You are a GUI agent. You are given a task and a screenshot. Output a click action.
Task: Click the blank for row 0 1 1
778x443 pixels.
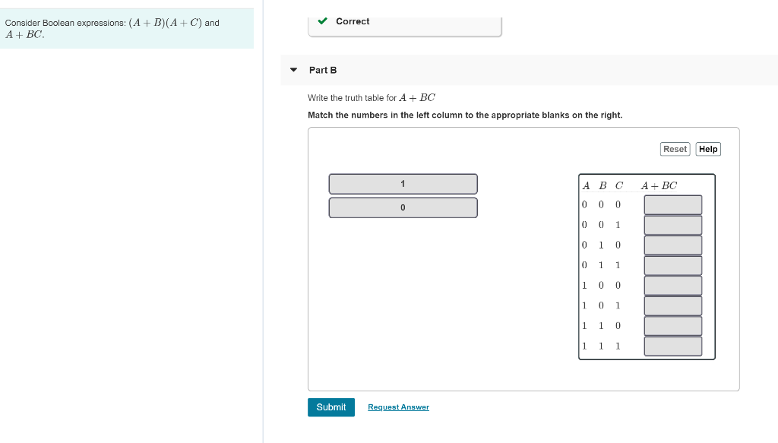(x=672, y=264)
